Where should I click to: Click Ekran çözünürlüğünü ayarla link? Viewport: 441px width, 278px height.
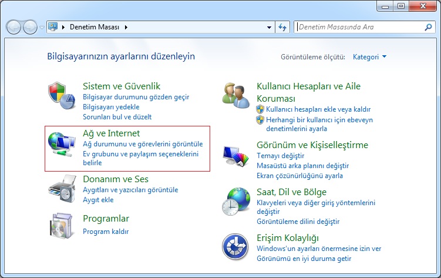299,175
